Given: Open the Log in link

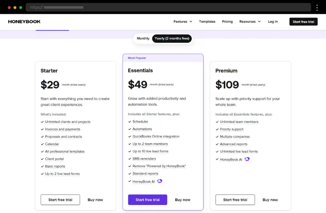Looking at the screenshot, I should click(x=273, y=22).
